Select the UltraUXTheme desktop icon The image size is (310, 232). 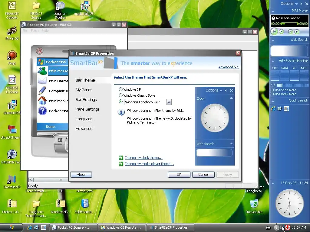(10, 132)
